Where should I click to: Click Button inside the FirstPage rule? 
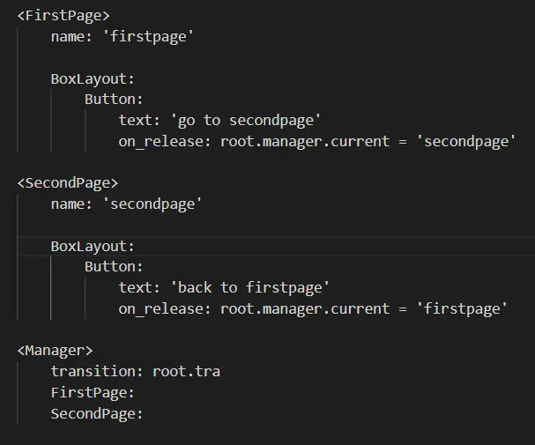coord(114,99)
